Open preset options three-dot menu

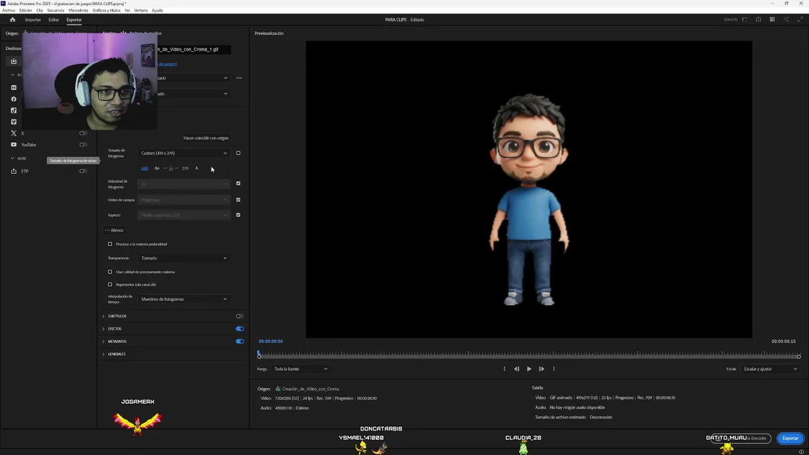(x=239, y=78)
